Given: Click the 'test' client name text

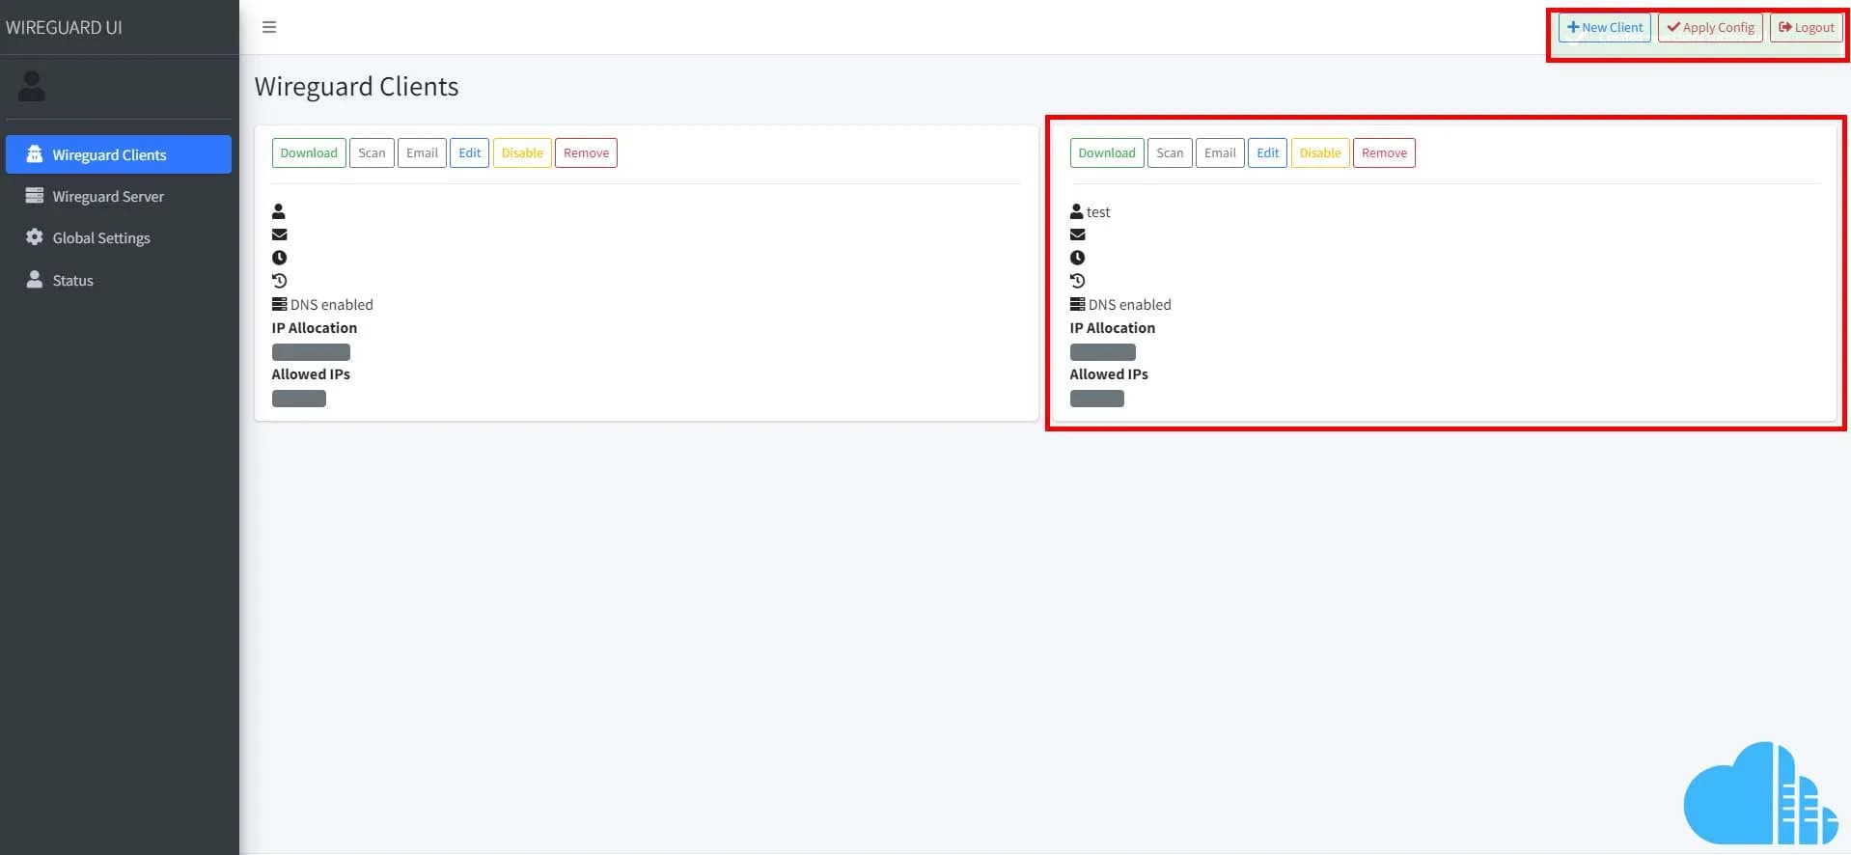Looking at the screenshot, I should (1098, 212).
